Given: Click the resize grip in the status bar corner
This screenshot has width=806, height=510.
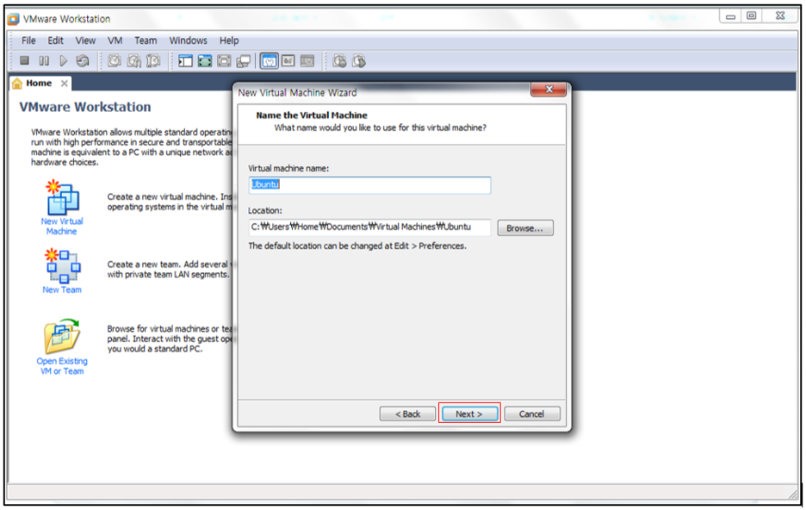Looking at the screenshot, I should (x=792, y=493).
